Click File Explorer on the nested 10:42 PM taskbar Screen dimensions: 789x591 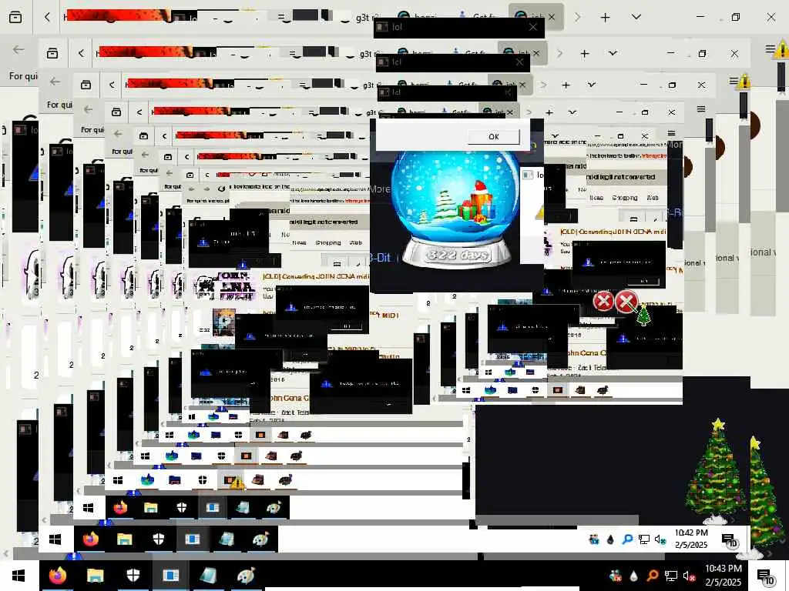124,539
